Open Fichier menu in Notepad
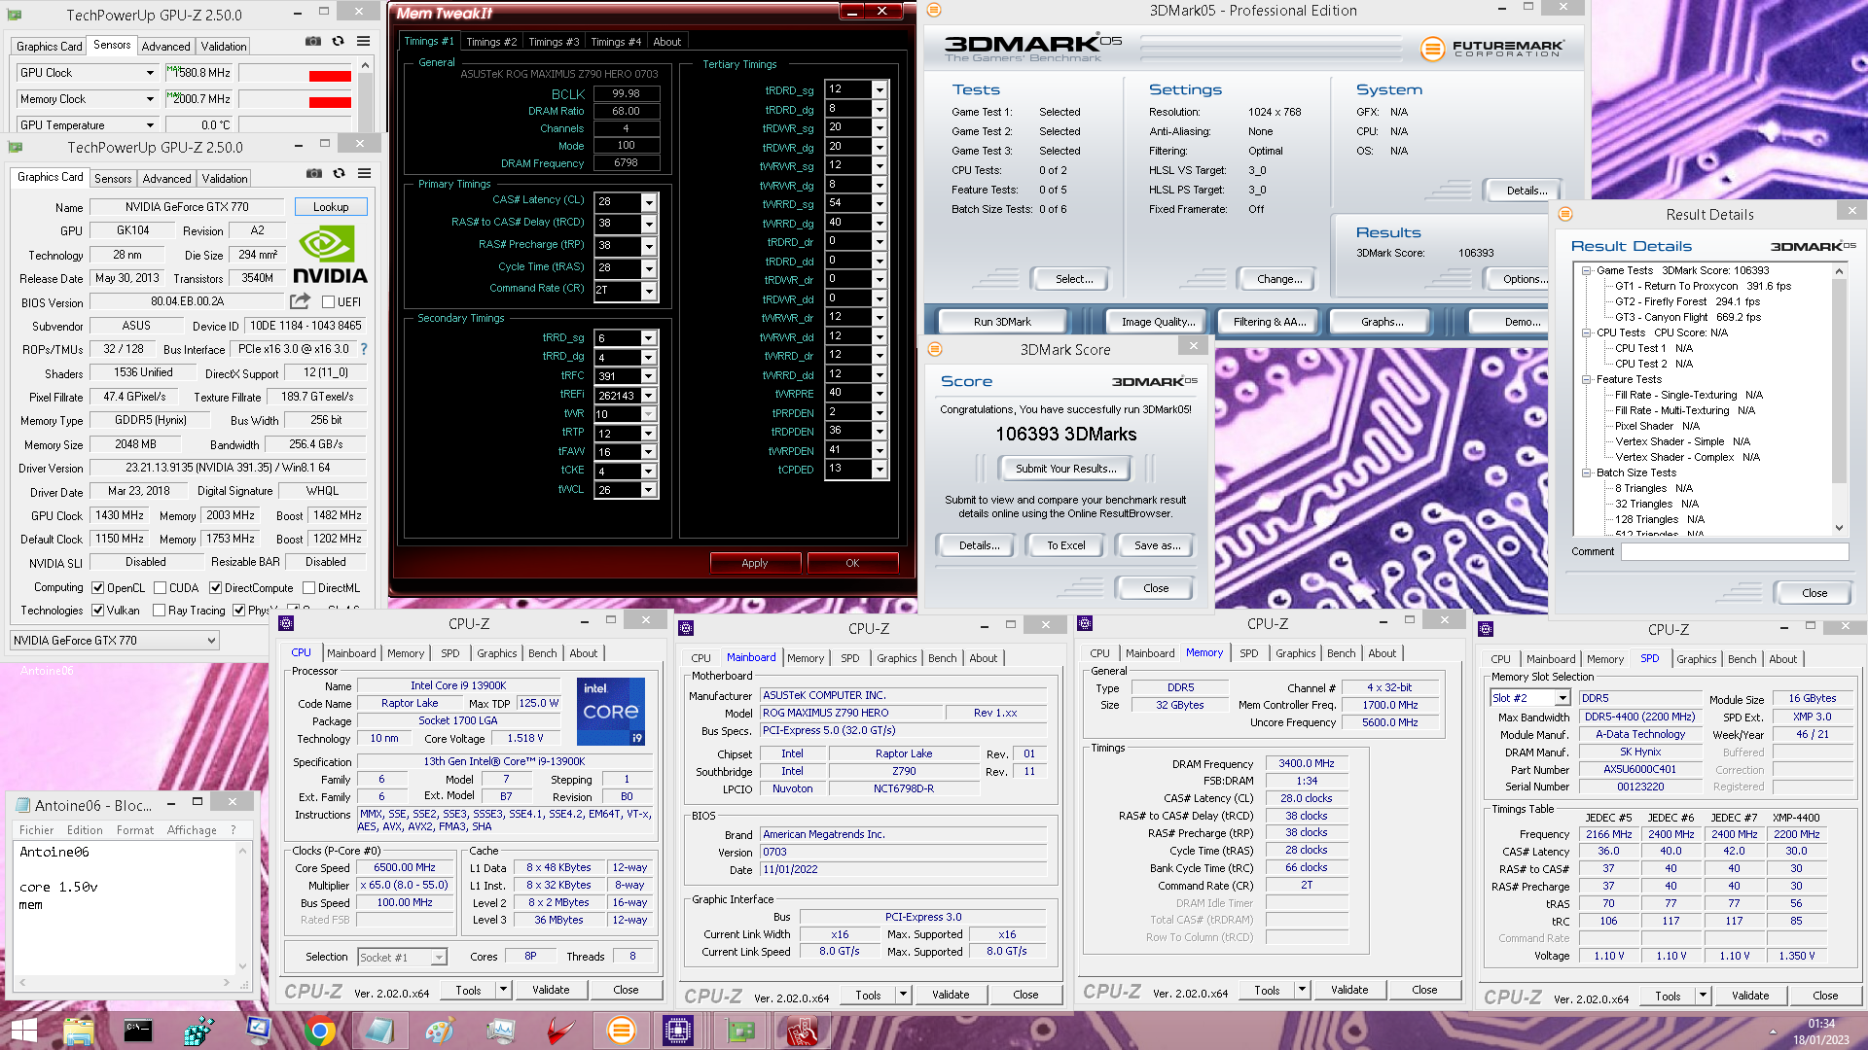The image size is (1868, 1050). [37, 830]
